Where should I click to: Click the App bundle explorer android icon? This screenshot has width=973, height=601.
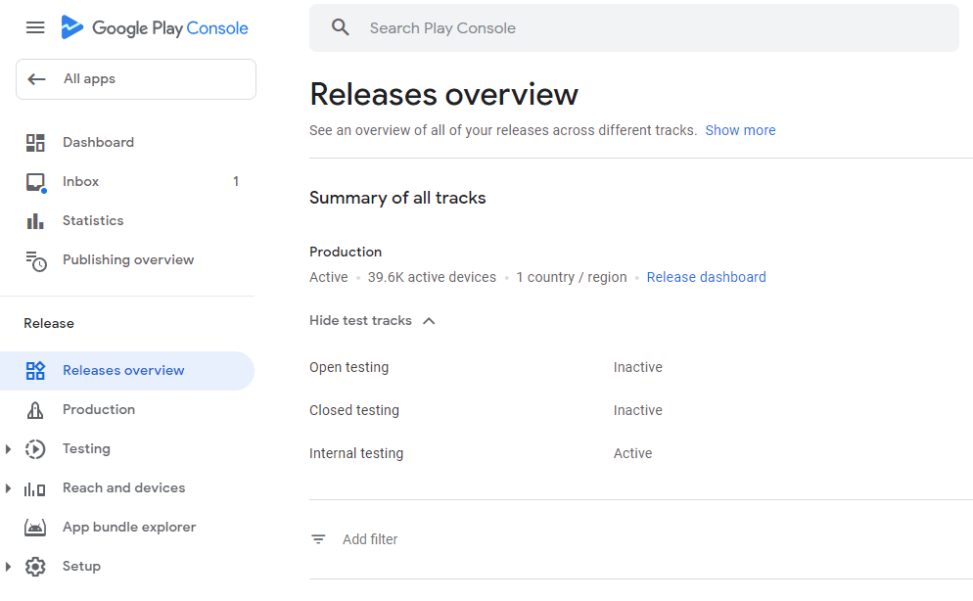[35, 528]
